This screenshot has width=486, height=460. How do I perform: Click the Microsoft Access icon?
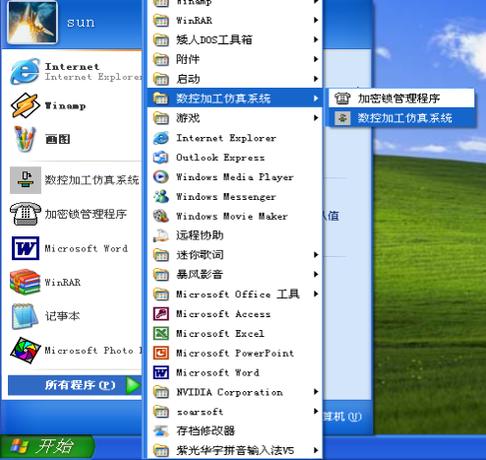point(161,314)
